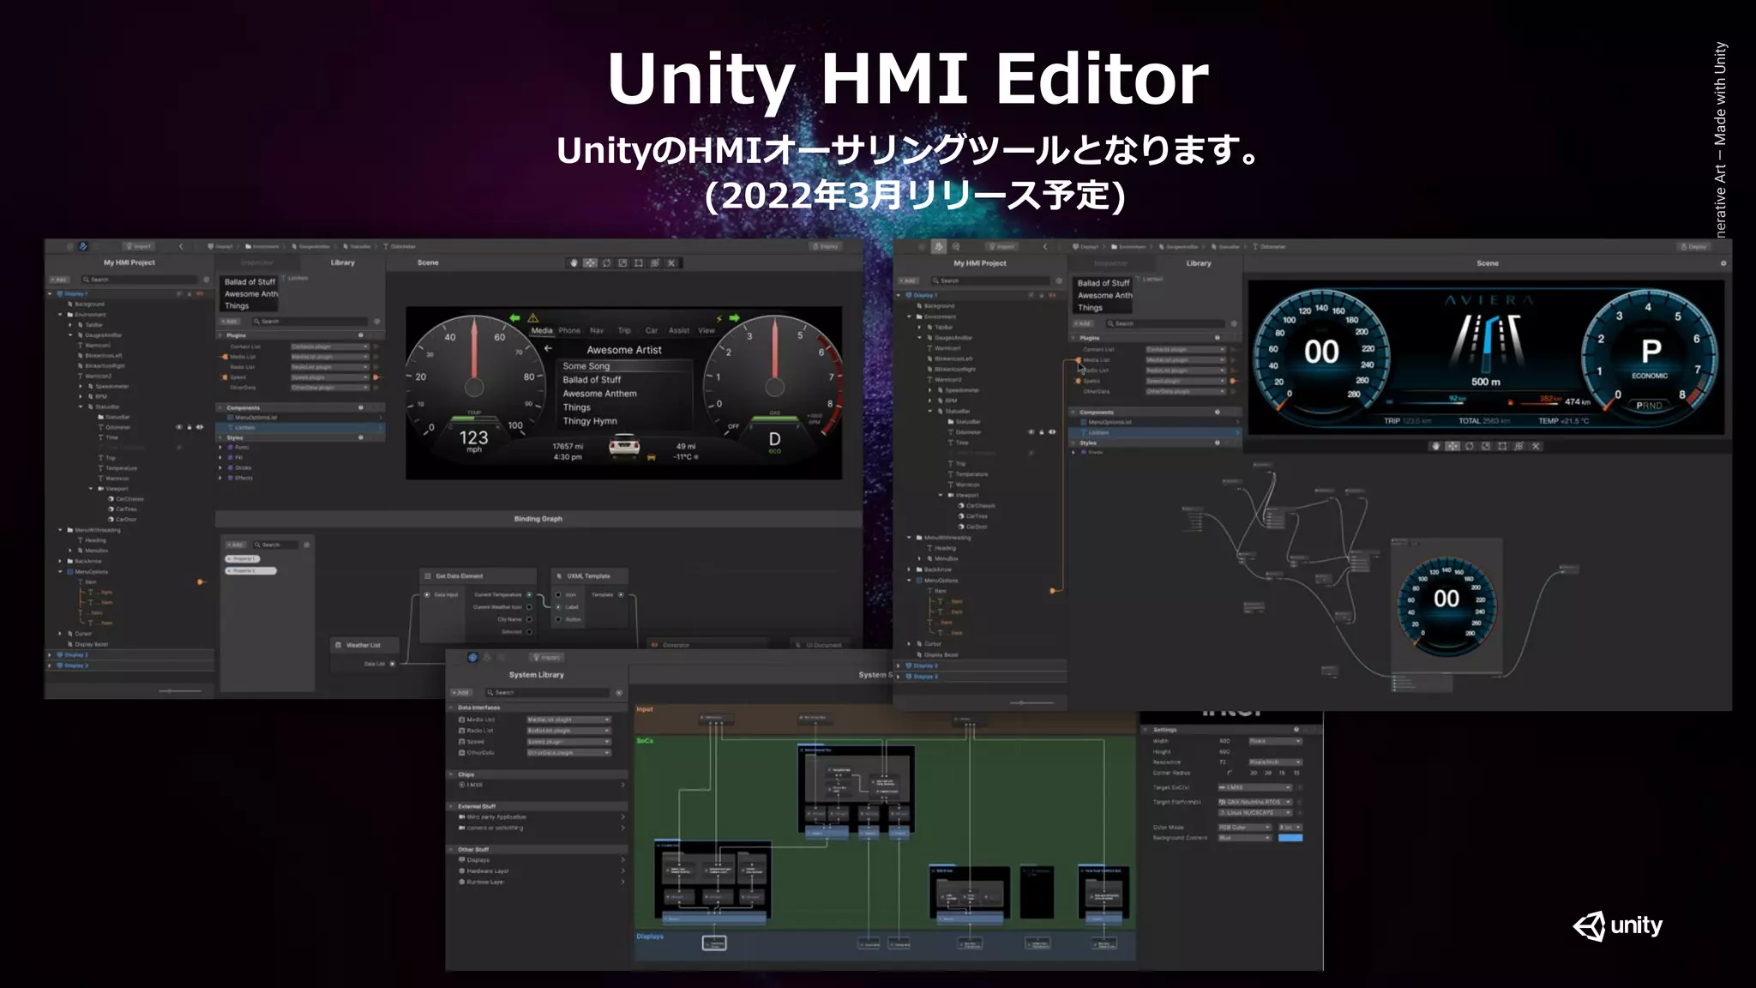
Task: Switch to the Library tab in left window
Action: (342, 262)
